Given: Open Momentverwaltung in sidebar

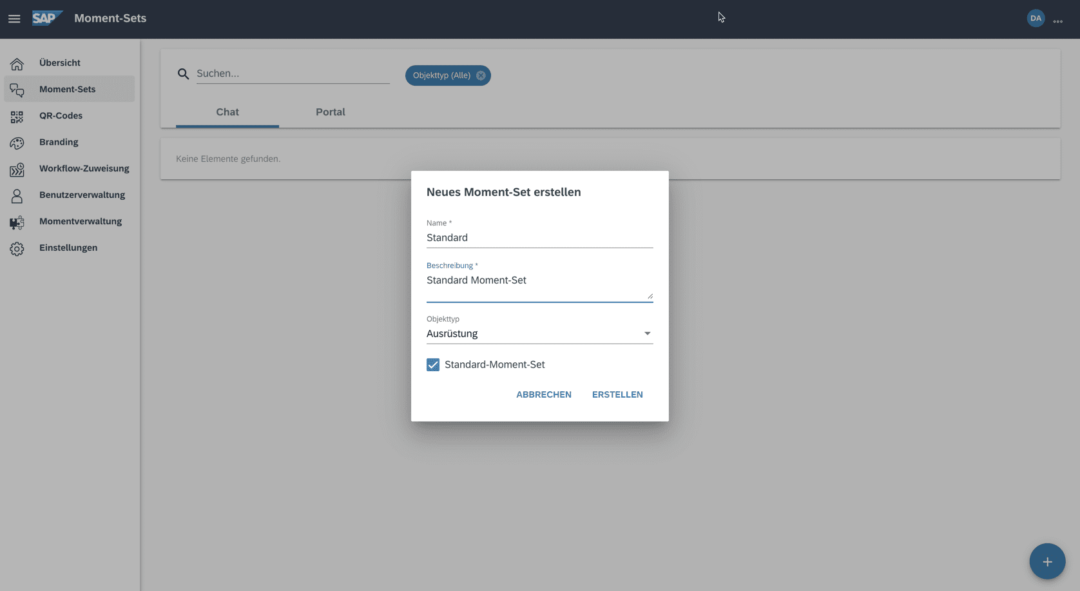Looking at the screenshot, I should 70,222.
